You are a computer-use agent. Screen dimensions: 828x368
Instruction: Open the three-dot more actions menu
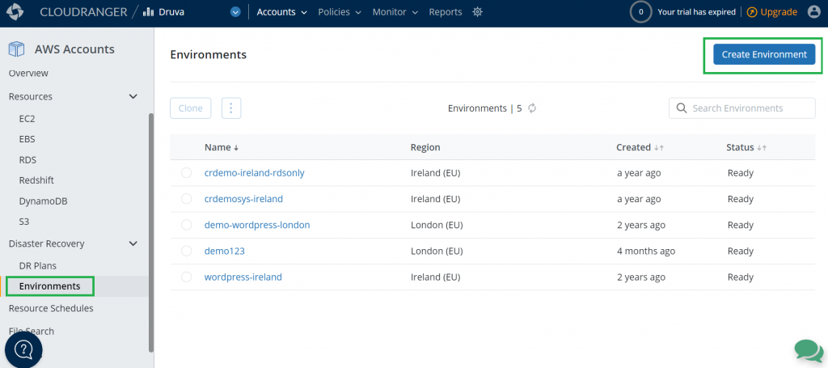point(231,108)
